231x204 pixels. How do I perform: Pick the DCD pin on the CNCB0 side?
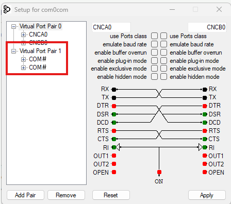205,123
